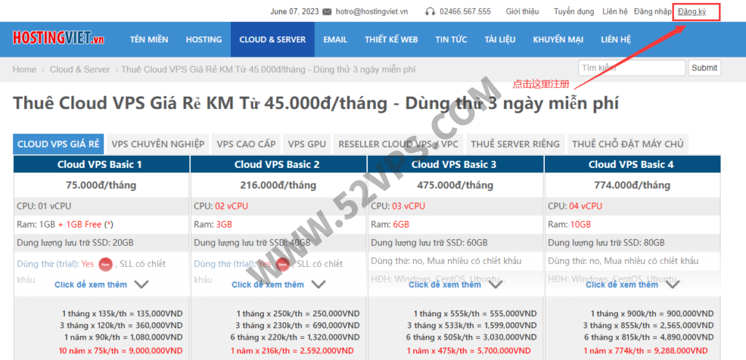Expand Basic 4 details chevron arrow
The width and height of the screenshot is (746, 360).
click(672, 284)
